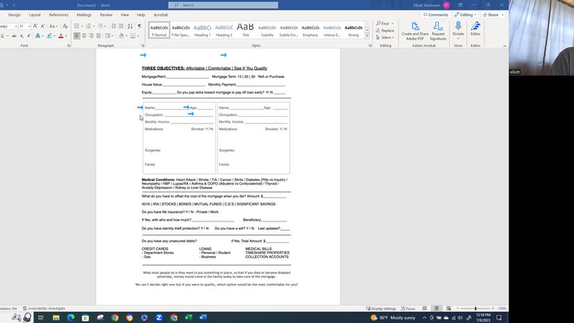Open the Design tab
Screen dimensions: 574x323
pyautogui.click(x=14, y=15)
